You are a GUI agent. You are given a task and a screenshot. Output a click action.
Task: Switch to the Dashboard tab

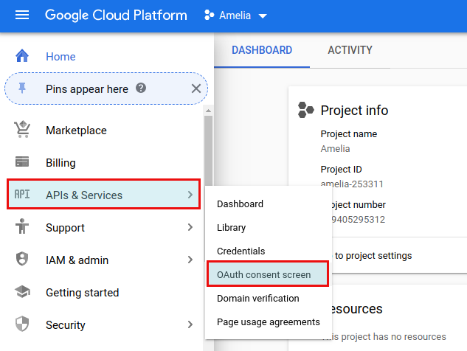pos(262,50)
